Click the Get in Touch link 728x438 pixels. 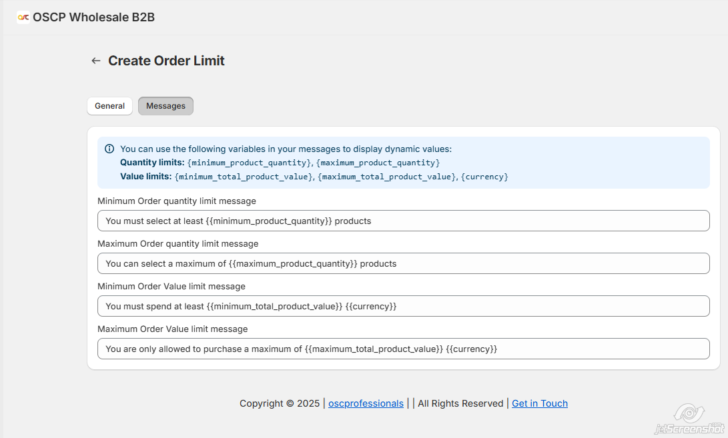pos(540,403)
